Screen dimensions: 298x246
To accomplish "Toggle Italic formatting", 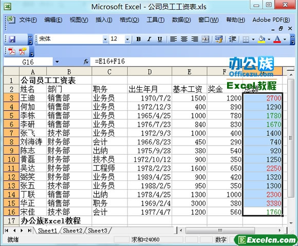I will 150,39.
